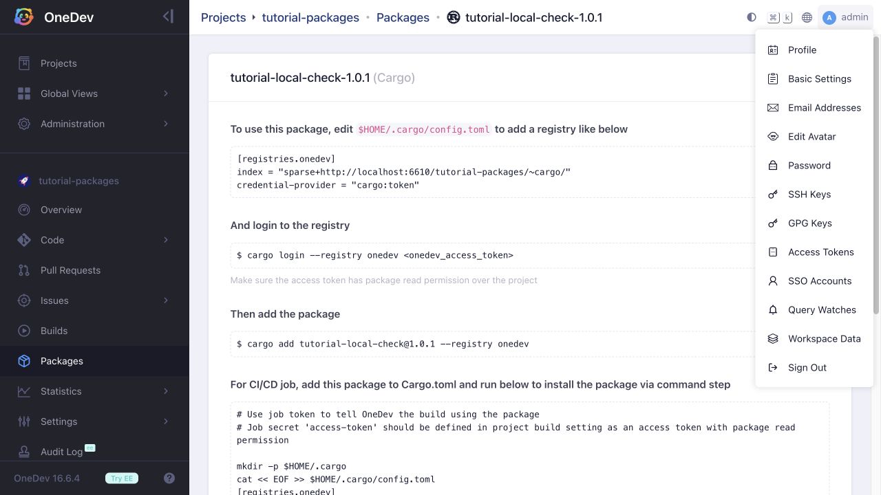This screenshot has width=881, height=495.
Task: Expand the Global Views submenu chevron
Action: coord(166,93)
